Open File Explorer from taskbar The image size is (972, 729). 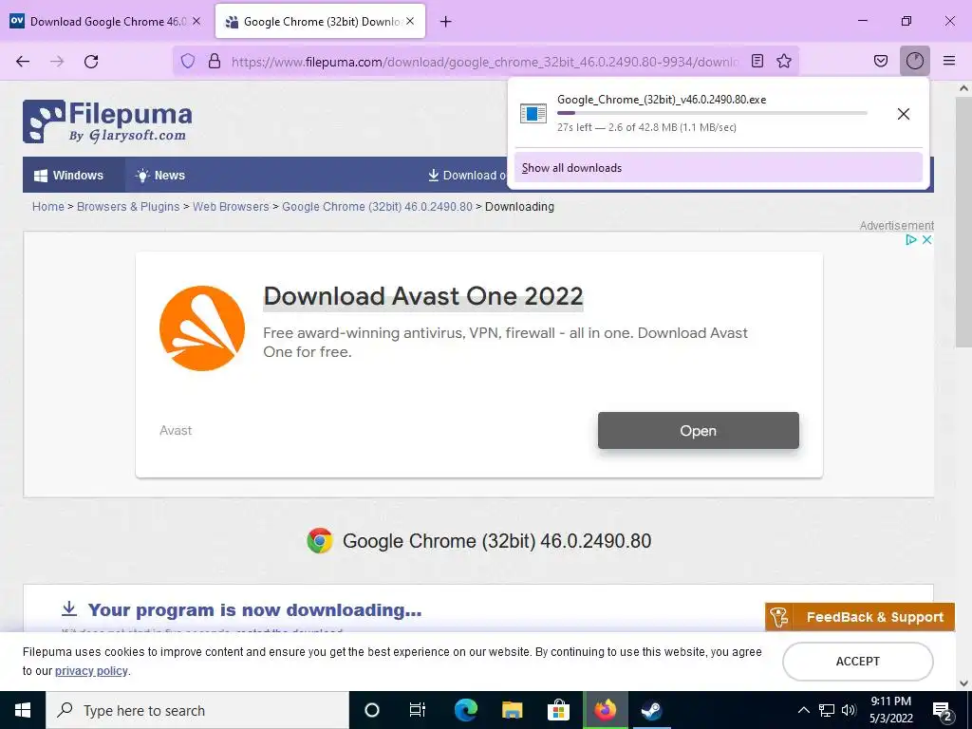point(512,710)
